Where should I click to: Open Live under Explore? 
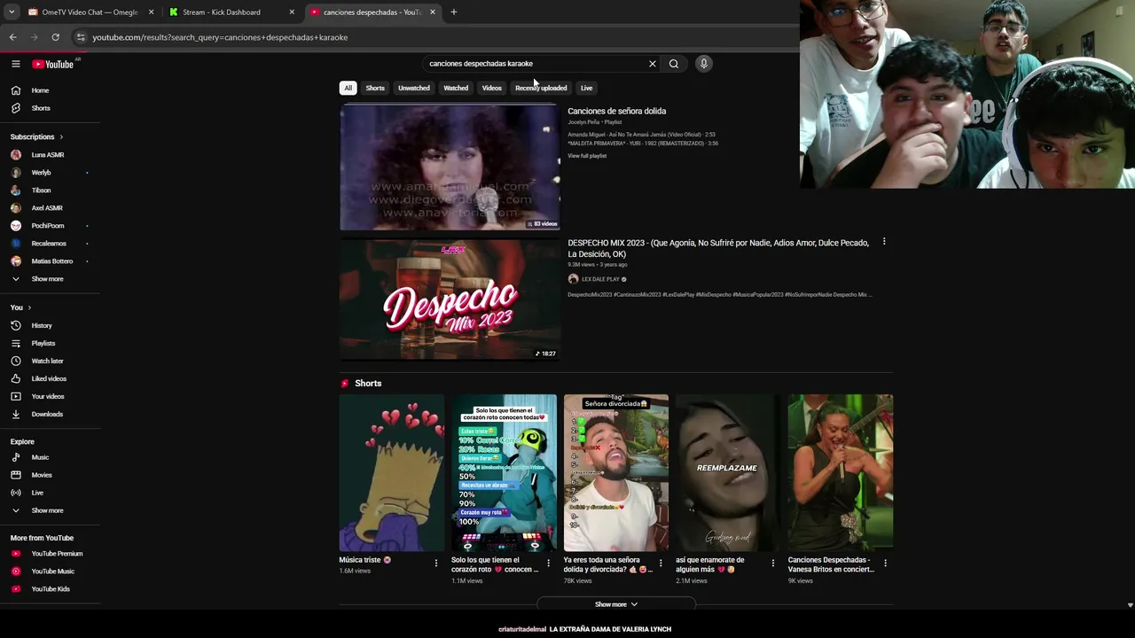point(37,493)
